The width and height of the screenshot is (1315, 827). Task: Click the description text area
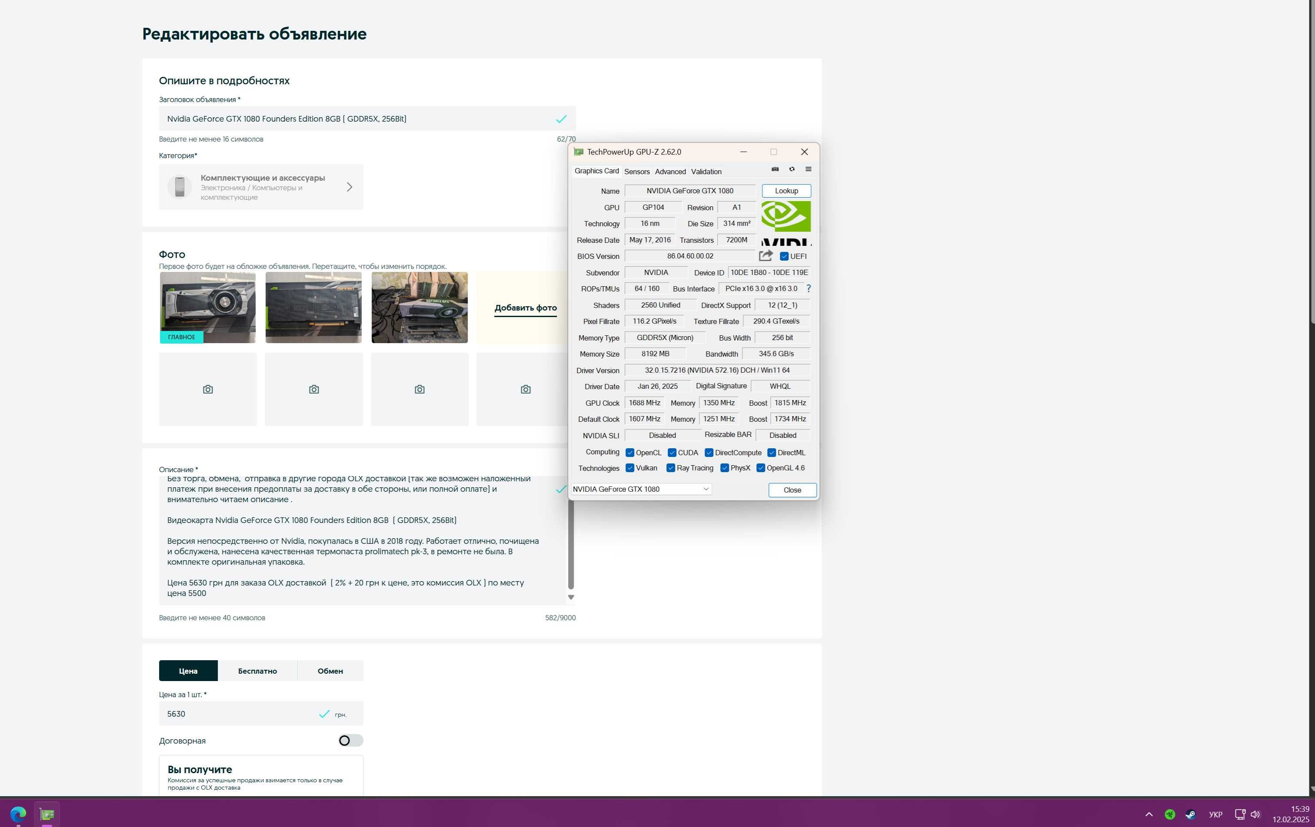(x=363, y=541)
